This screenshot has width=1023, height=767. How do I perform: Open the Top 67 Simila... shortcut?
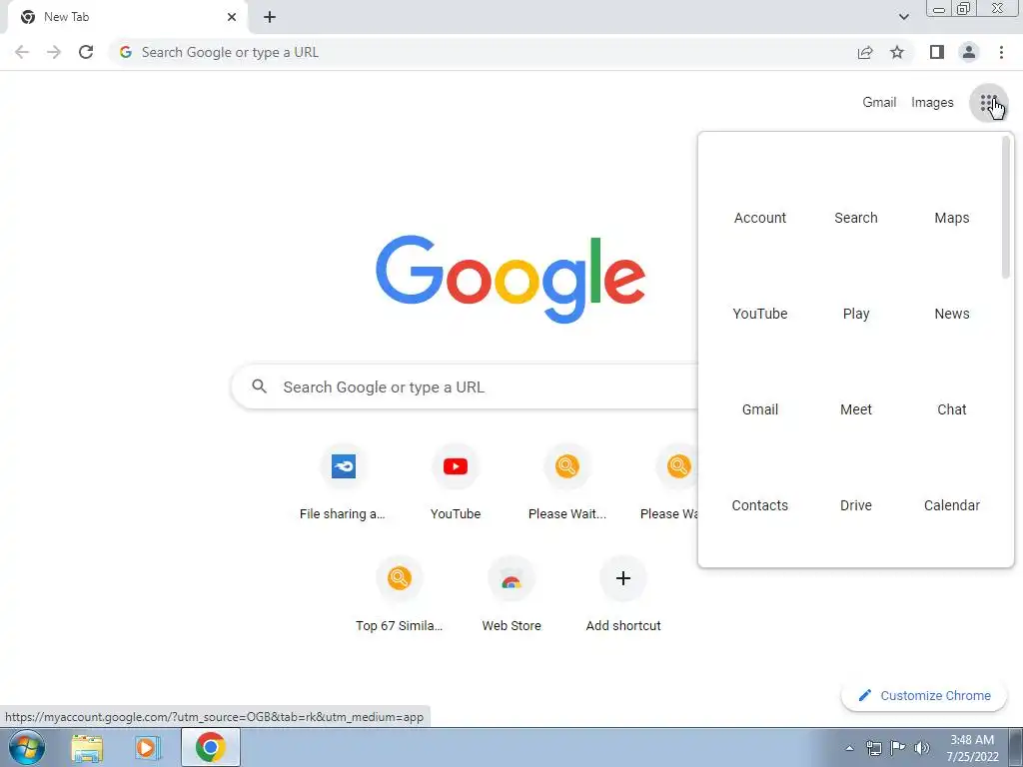point(400,593)
